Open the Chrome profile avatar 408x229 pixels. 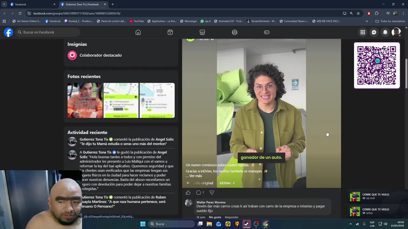click(x=396, y=13)
